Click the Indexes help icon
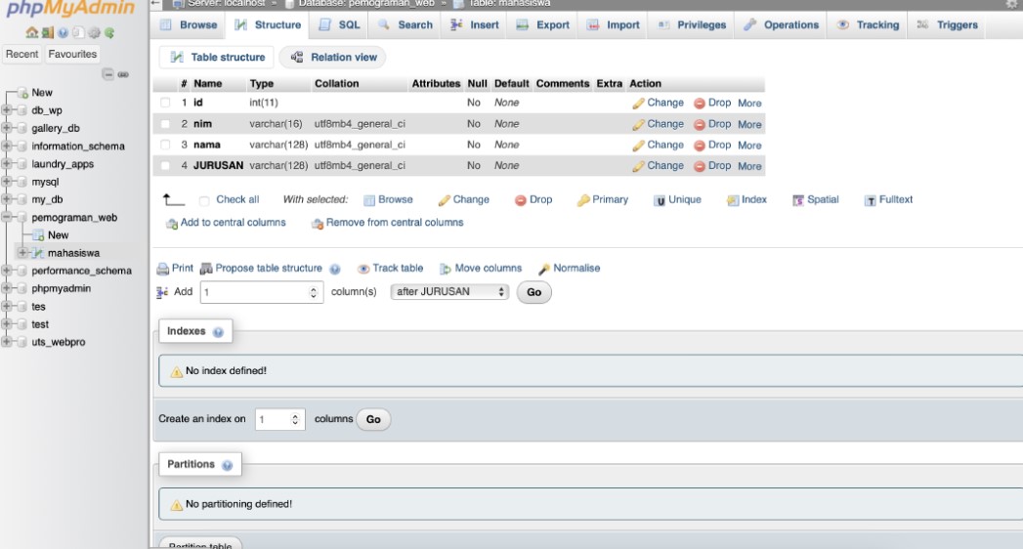This screenshot has height=549, width=1023. pyautogui.click(x=217, y=331)
